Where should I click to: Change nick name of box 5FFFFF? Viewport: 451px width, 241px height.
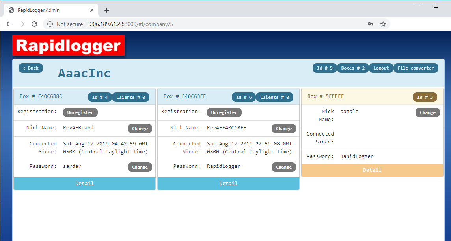(428, 112)
